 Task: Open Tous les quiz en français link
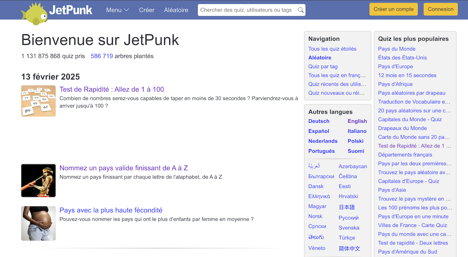click(x=337, y=75)
